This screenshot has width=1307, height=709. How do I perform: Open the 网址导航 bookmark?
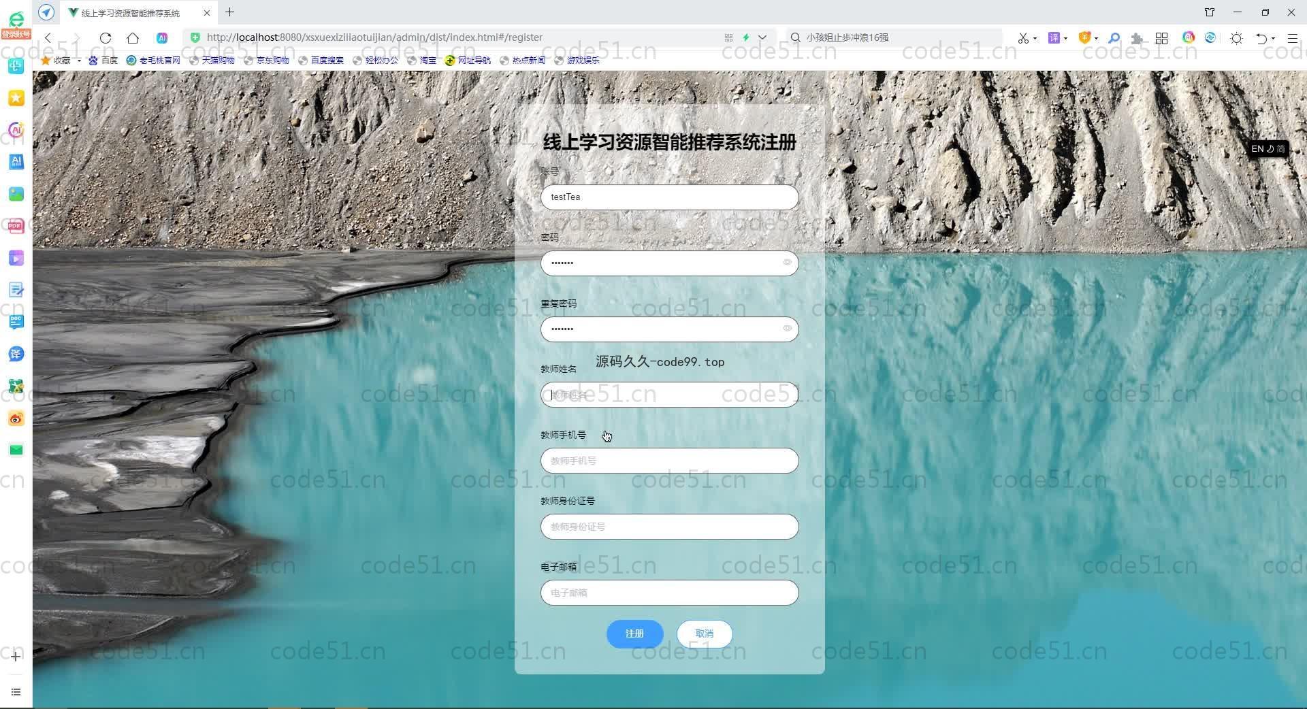[468, 61]
